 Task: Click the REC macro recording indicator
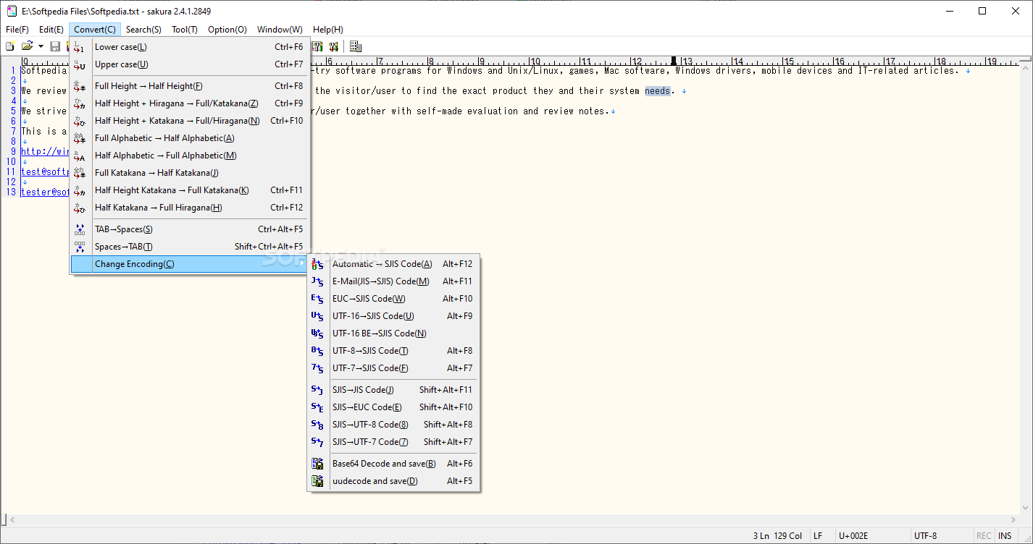pyautogui.click(x=984, y=536)
